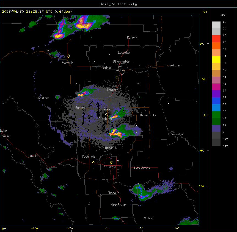This screenshot has width=237, height=232.
Task: Select the yellow diamond marker above Calgary label
Action: click(111, 162)
